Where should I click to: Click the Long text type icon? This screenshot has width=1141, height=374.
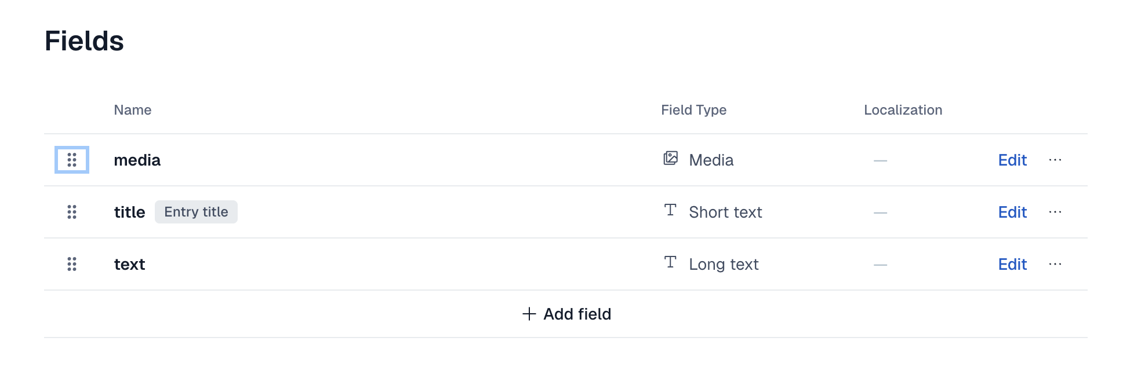point(671,262)
